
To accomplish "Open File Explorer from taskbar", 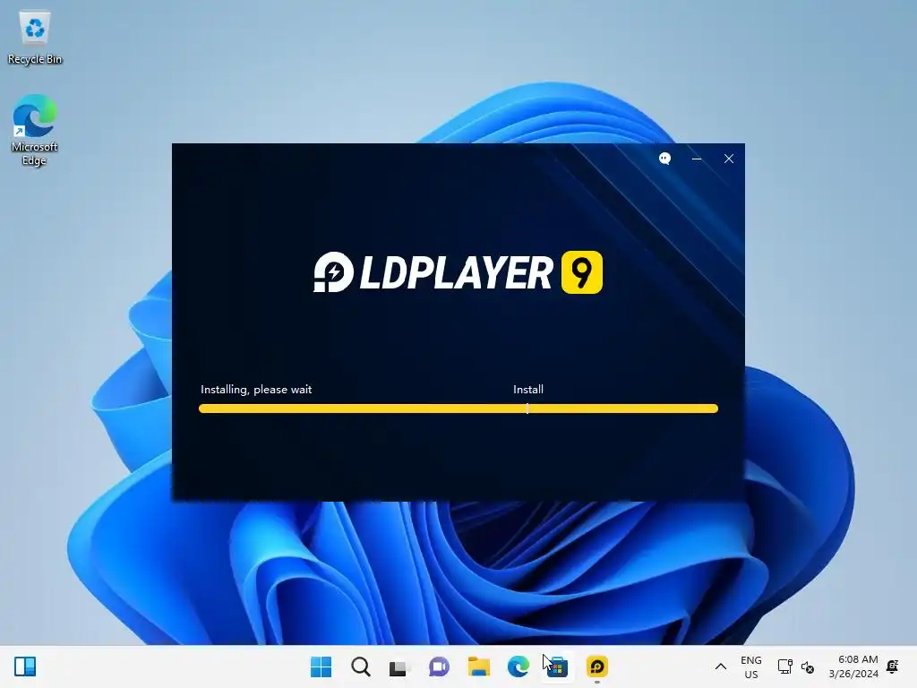I will pyautogui.click(x=478, y=666).
